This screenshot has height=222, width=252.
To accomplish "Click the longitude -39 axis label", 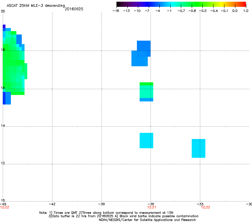I will pos(101,204).
